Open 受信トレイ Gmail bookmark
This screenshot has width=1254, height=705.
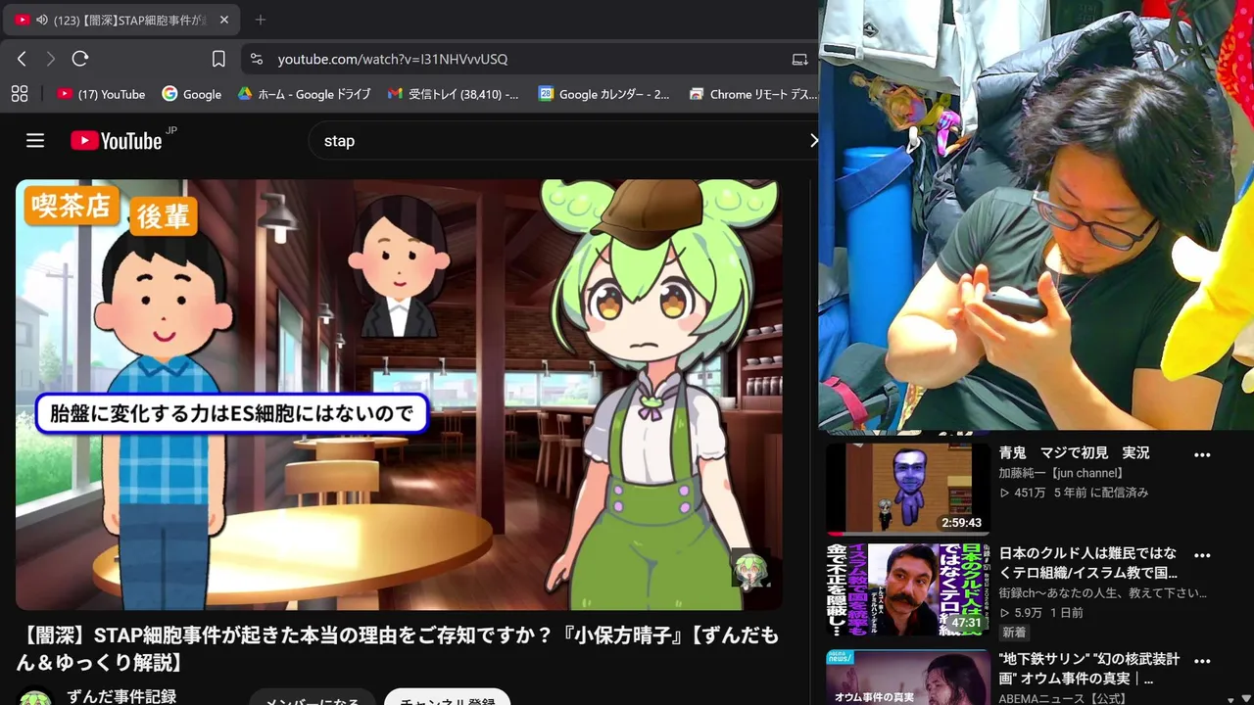454,94
